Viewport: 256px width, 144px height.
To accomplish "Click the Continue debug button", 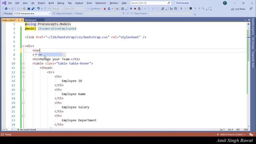I will 94,9.
